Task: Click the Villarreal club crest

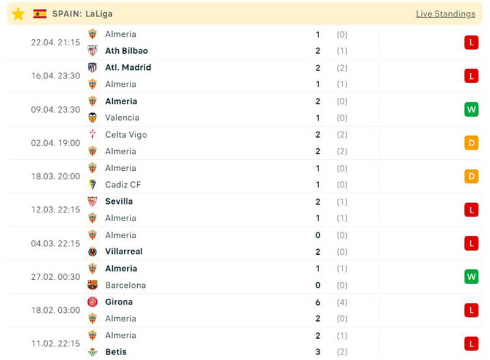Action: [92, 252]
